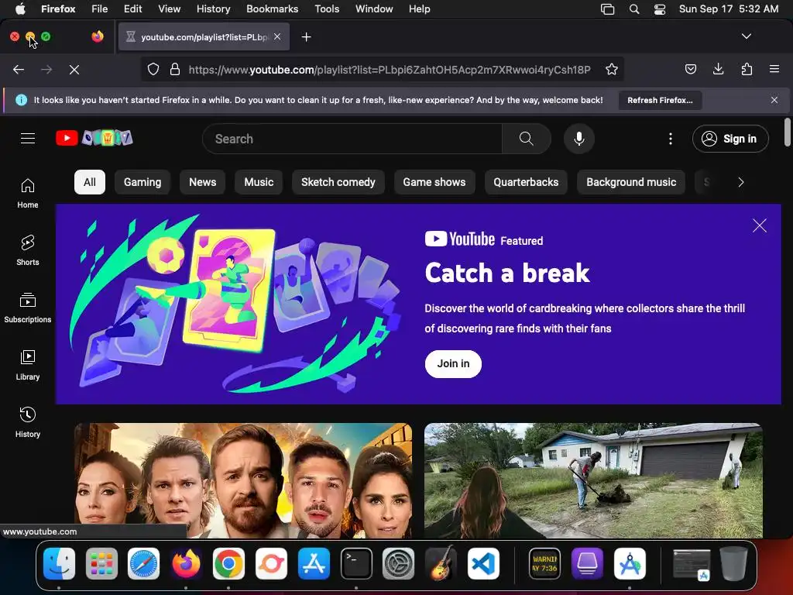Select the Music filter chip

pyautogui.click(x=259, y=182)
